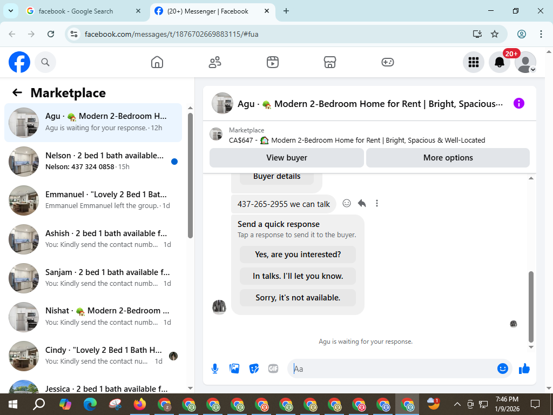Click the message input field Aa
Viewport: 553px width, 415px height.
click(392, 369)
